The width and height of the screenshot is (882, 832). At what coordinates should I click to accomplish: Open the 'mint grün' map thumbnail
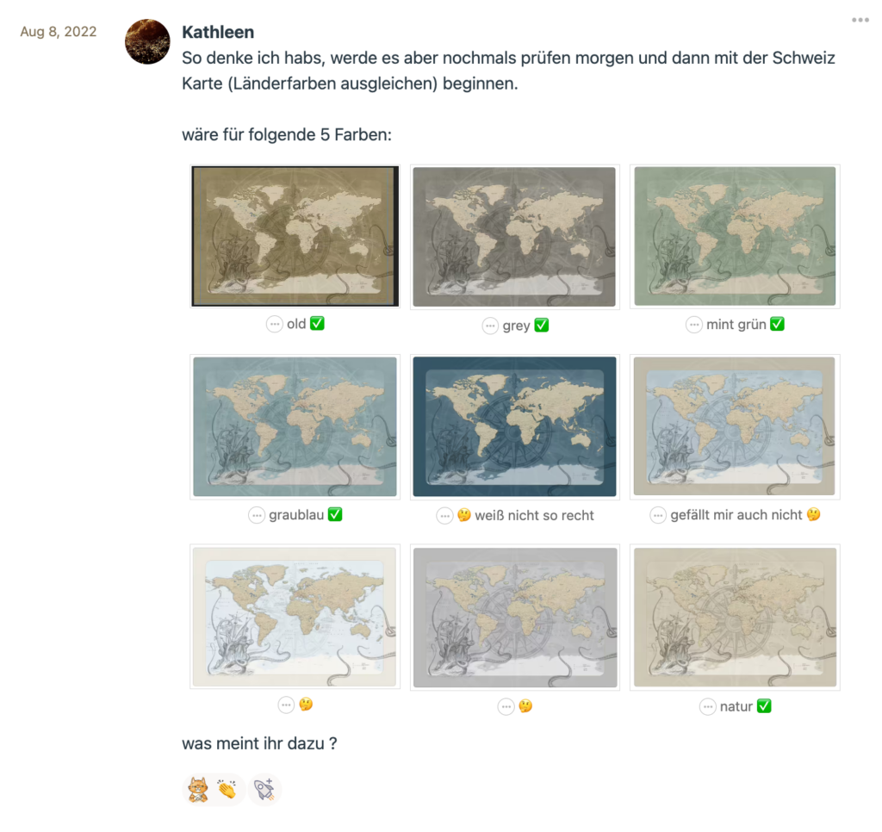tap(735, 236)
